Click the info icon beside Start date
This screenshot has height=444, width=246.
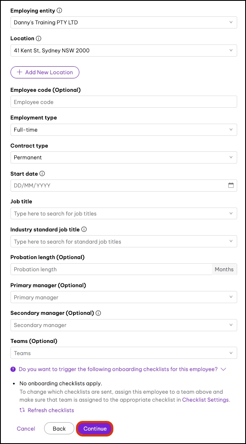42,174
